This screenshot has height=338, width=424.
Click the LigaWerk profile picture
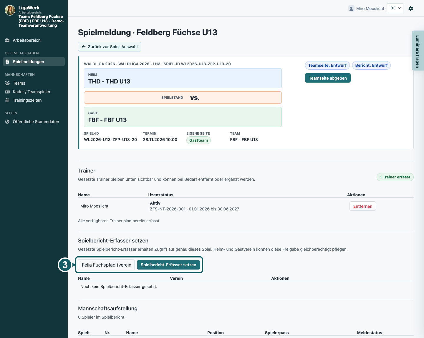click(x=10, y=10)
